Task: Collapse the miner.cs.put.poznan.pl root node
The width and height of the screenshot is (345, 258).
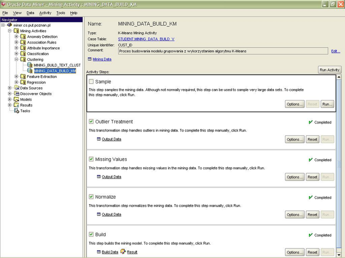Action: tap(3, 25)
